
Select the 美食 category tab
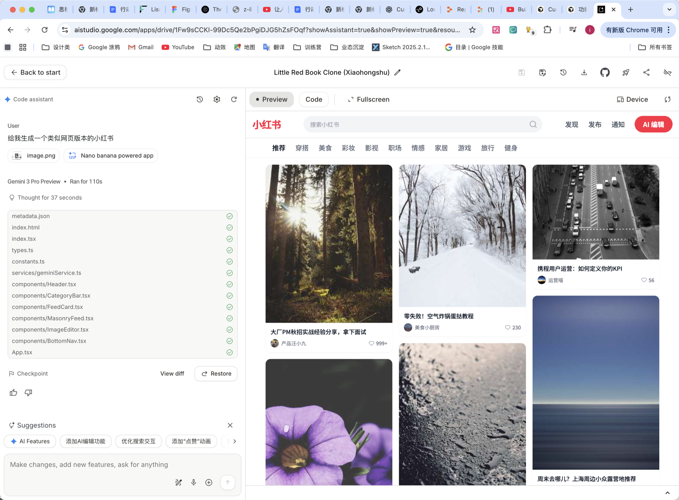point(325,148)
